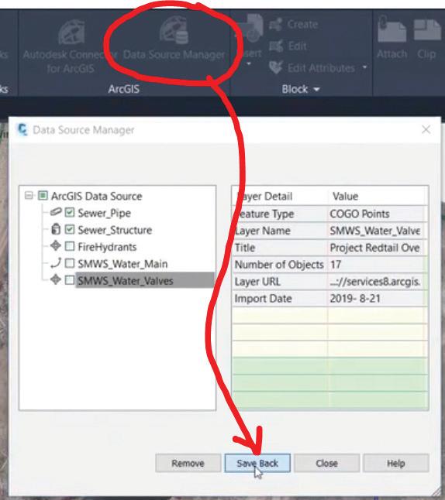Click the Number of Objects value 17
The width and height of the screenshot is (445, 500).
tap(378, 265)
